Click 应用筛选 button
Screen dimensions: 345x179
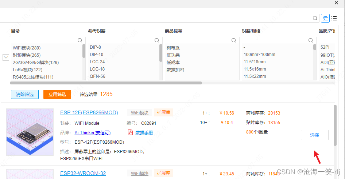(57, 95)
